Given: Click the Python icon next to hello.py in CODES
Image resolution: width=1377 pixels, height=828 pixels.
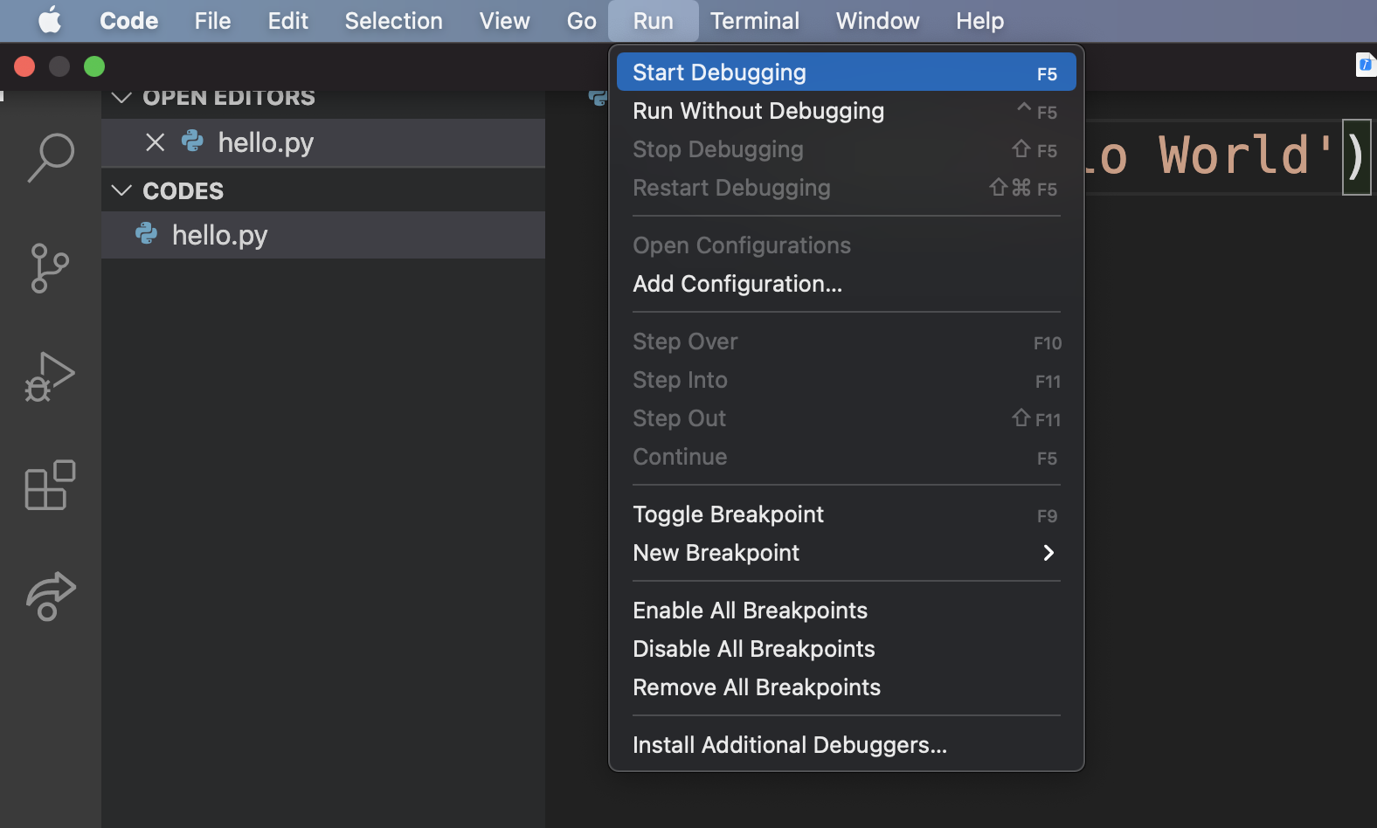Looking at the screenshot, I should (147, 234).
